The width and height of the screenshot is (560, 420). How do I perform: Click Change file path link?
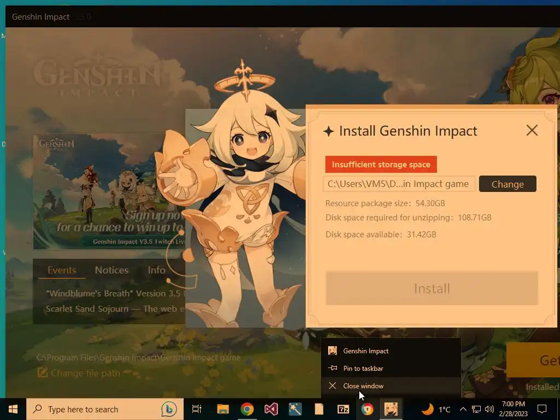(x=85, y=373)
